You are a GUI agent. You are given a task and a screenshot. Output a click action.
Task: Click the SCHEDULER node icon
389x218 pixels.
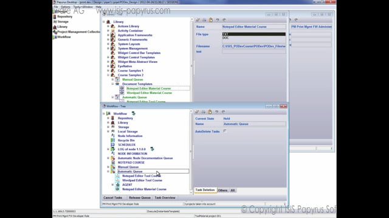coord(113,145)
